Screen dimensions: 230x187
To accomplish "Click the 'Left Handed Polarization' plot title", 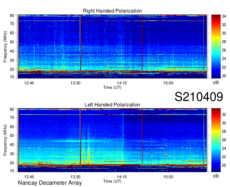I will coord(112,105).
